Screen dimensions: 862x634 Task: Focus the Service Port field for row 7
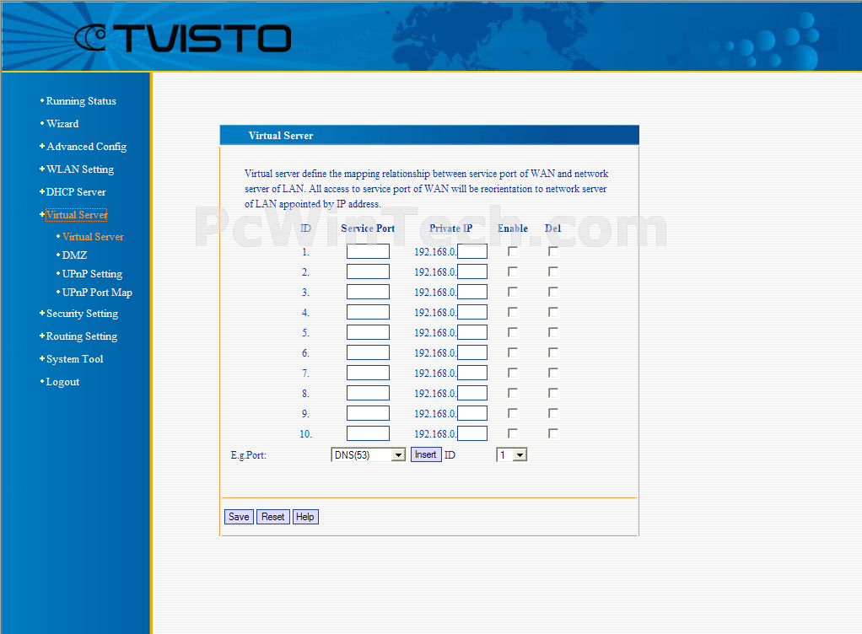point(368,373)
